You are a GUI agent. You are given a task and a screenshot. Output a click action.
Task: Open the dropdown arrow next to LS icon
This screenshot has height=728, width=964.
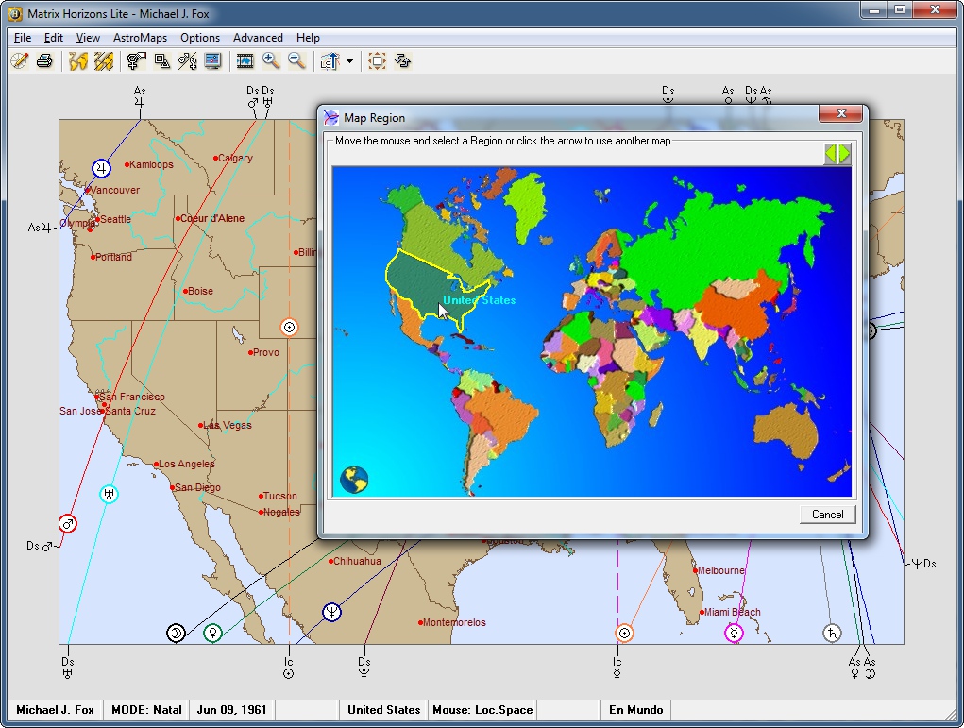[x=350, y=60]
